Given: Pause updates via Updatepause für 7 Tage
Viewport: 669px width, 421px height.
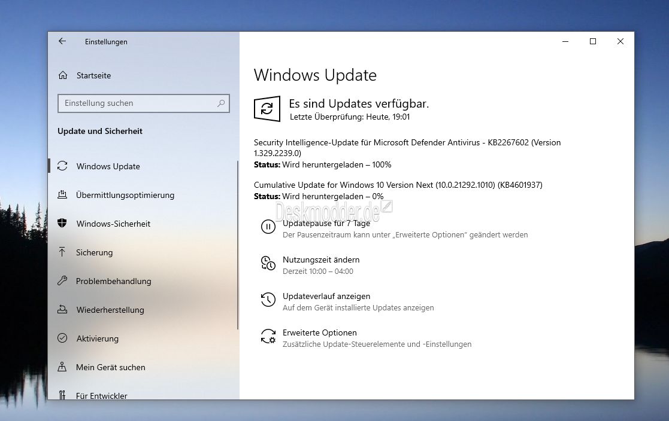Looking at the screenshot, I should (x=326, y=223).
